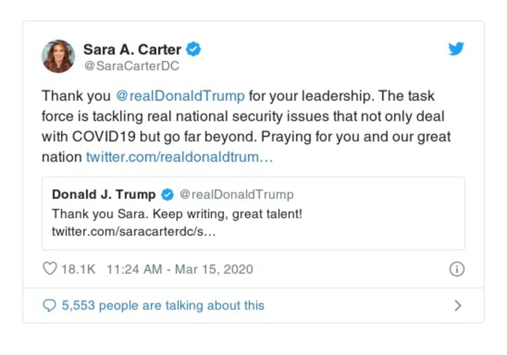Click the @realDonaldTrump mention in the tweet text
The height and width of the screenshot is (355, 507).
[180, 96]
